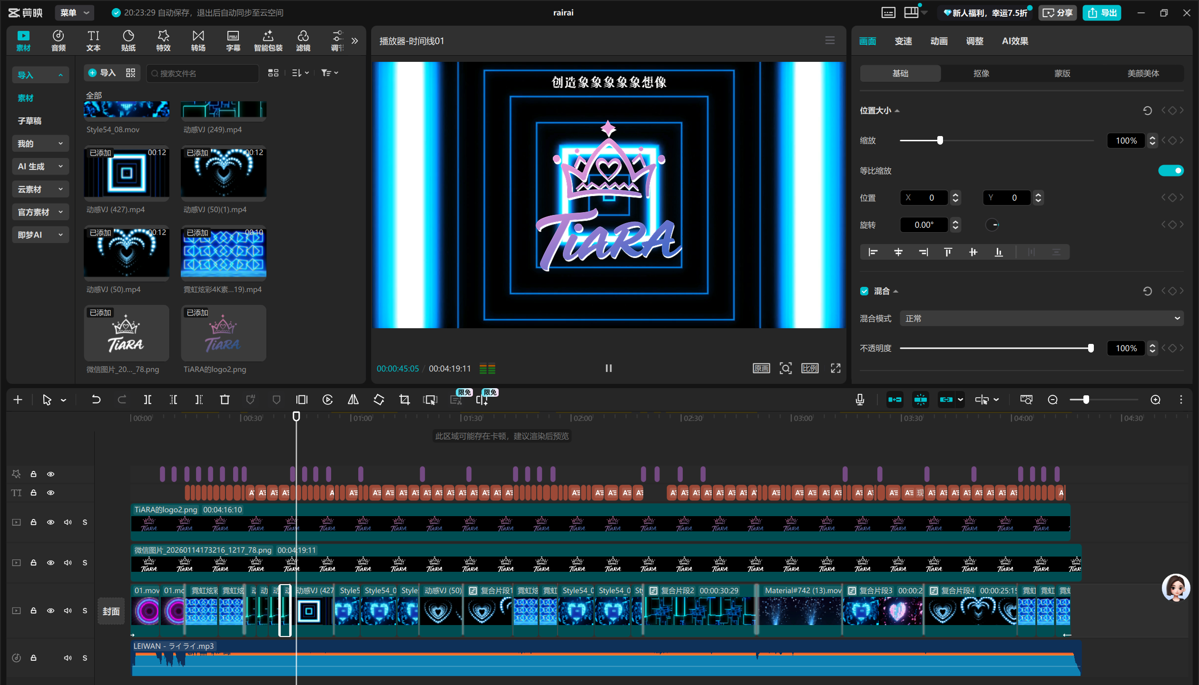Expand the 云素材 cloud materials section
The image size is (1199, 685).
(40, 189)
